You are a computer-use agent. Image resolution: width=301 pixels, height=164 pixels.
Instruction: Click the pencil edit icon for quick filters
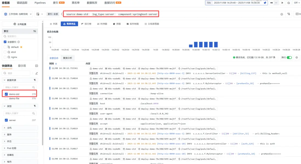coord(36,73)
